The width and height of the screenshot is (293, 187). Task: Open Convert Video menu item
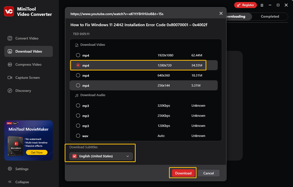click(28, 38)
